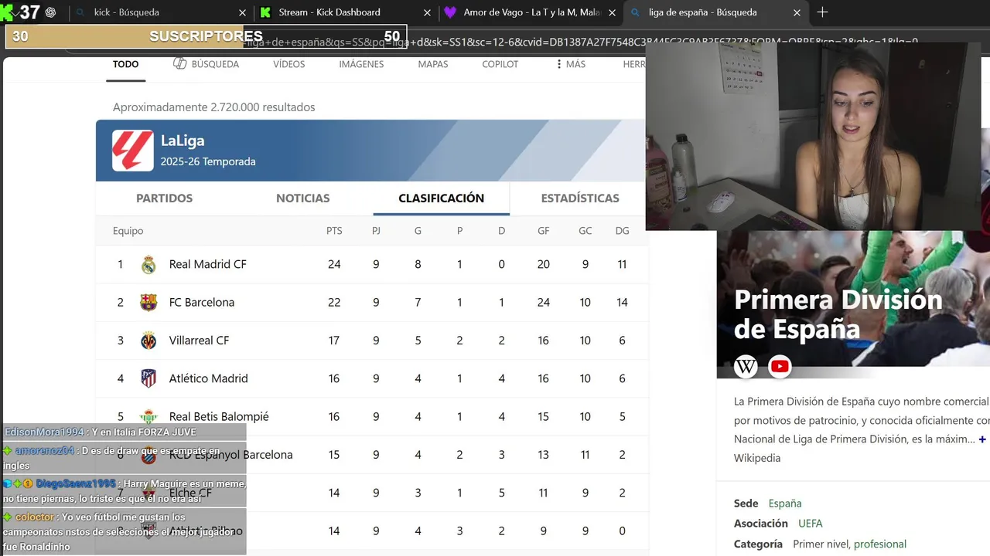Click the Villarreal CF crest icon
The width and height of the screenshot is (990, 556).
(148, 341)
